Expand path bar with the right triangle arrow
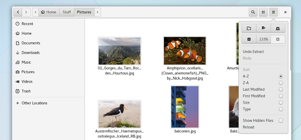The width and height of the screenshot is (301, 140). 98,12
